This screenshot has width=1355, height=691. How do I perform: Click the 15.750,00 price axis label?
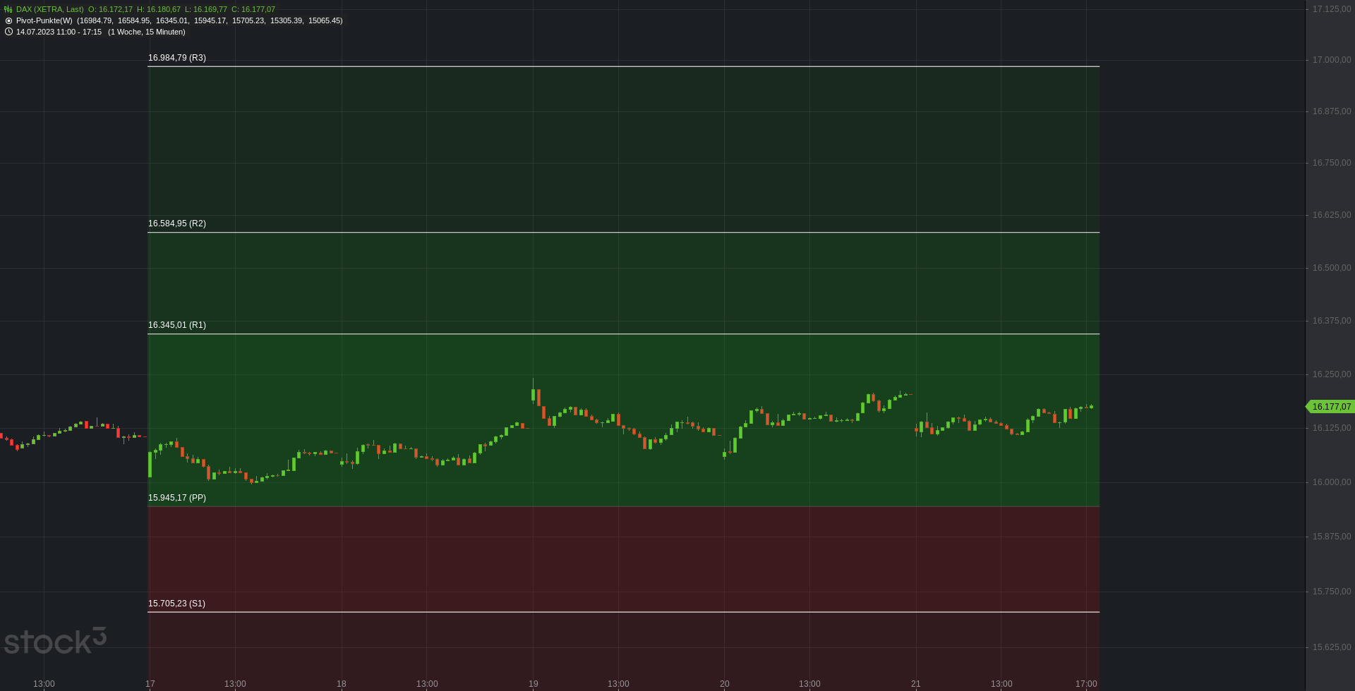coord(1332,592)
